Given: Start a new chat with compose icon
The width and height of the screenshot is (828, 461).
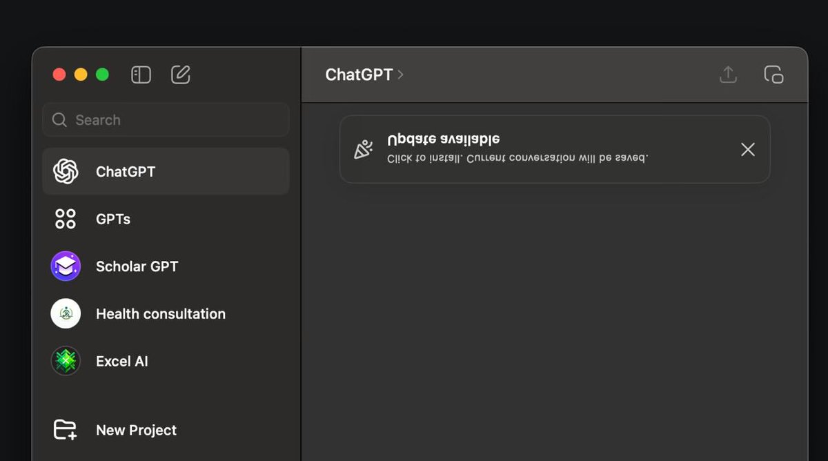Looking at the screenshot, I should (181, 75).
